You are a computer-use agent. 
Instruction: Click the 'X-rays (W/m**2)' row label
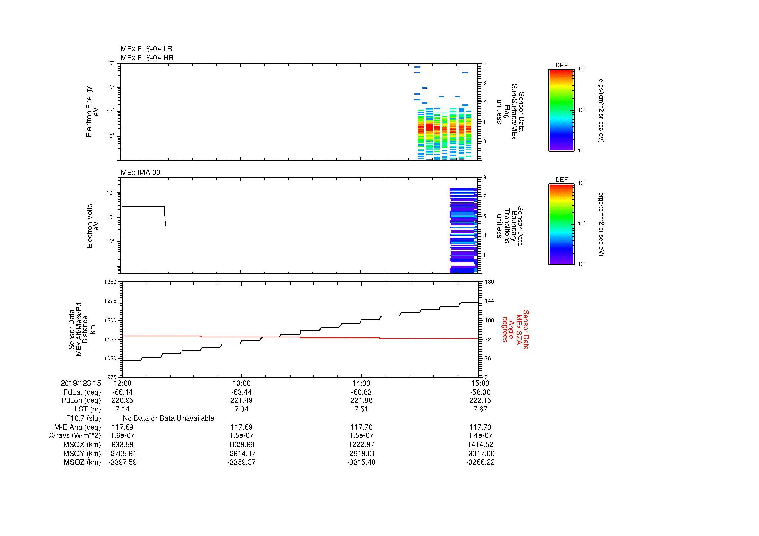(75, 435)
